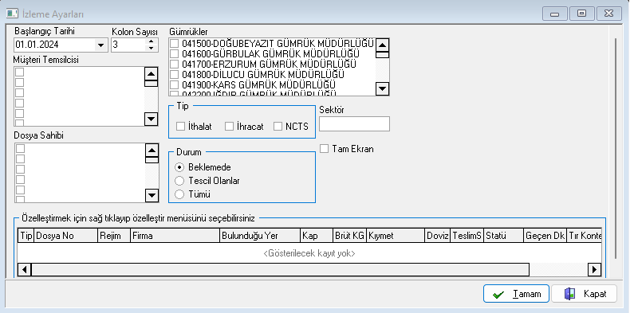Click the Başlangıç Tarihi date field
The image size is (630, 313).
coord(55,45)
